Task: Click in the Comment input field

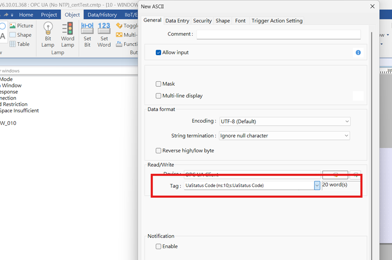Action: click(x=279, y=34)
